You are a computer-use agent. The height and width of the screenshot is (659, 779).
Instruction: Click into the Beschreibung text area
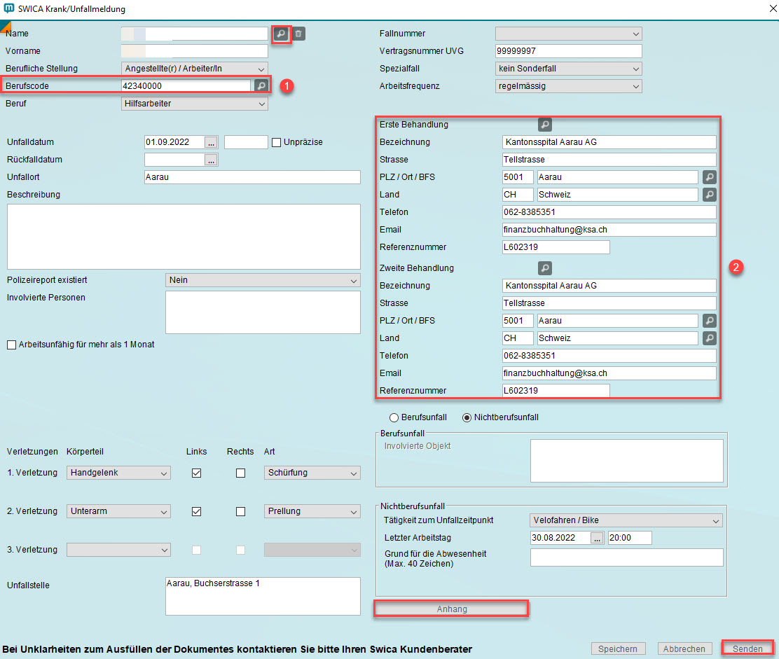(184, 237)
